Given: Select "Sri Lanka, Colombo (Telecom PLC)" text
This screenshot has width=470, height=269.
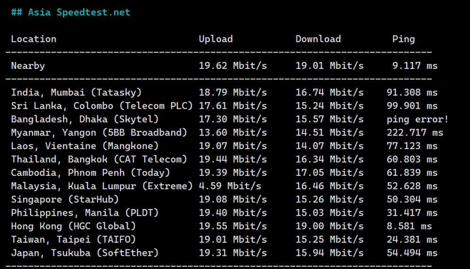Looking at the screenshot, I should pos(102,106).
